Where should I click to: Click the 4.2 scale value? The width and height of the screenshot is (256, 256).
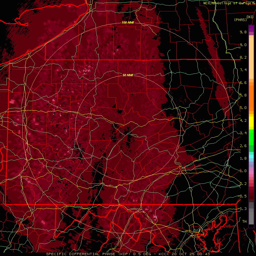pos(243,121)
